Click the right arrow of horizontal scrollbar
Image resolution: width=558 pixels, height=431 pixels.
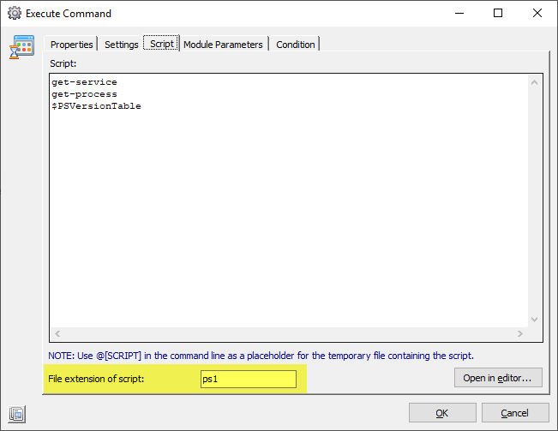(x=519, y=333)
